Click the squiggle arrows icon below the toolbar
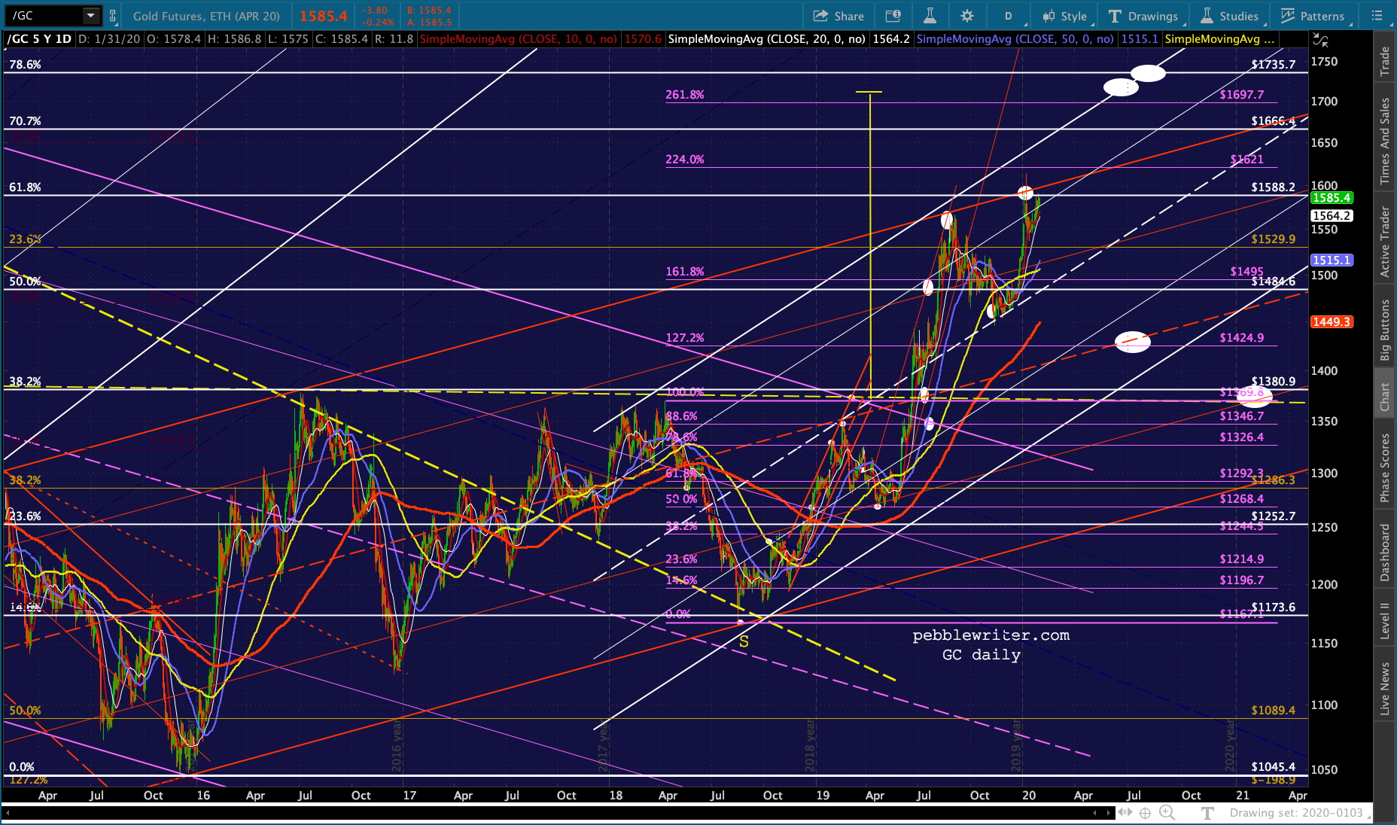Viewport: 1397px width, 825px height. click(x=1321, y=40)
